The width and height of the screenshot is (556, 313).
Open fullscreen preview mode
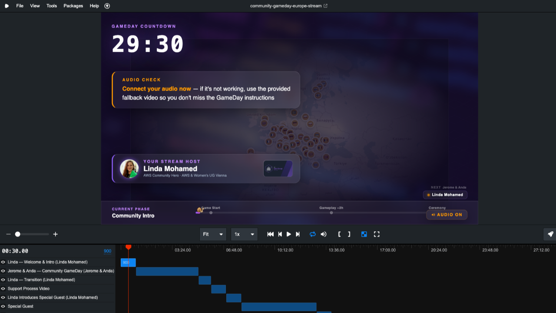tap(377, 234)
